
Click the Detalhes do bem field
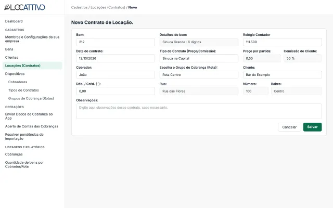[x=199, y=42]
